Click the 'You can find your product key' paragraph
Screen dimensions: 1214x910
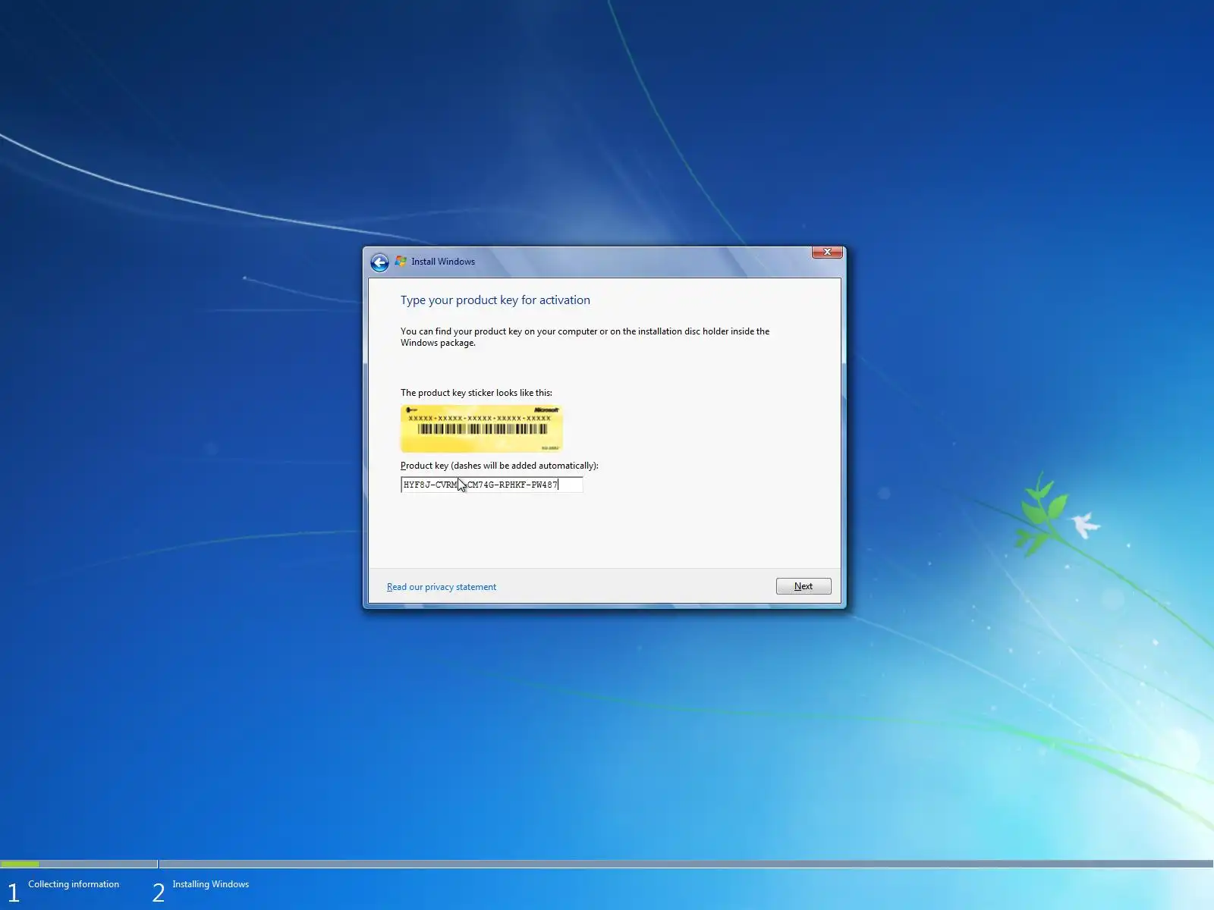point(585,337)
